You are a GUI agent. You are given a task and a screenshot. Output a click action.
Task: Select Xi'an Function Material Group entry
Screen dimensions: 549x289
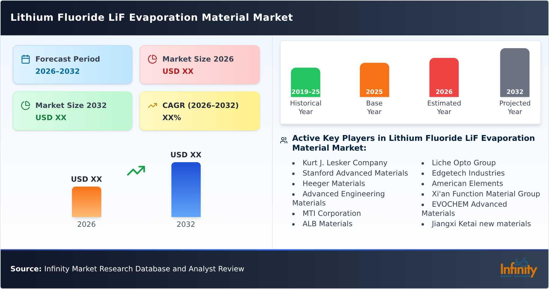pos(486,194)
